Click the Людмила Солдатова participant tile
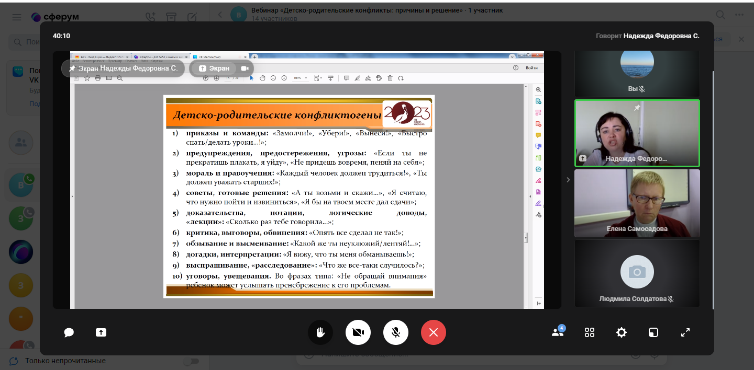754x370 pixels. (637, 273)
